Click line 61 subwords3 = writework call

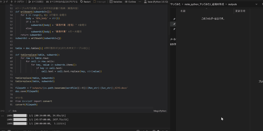pyautogui.click(x=38, y=38)
